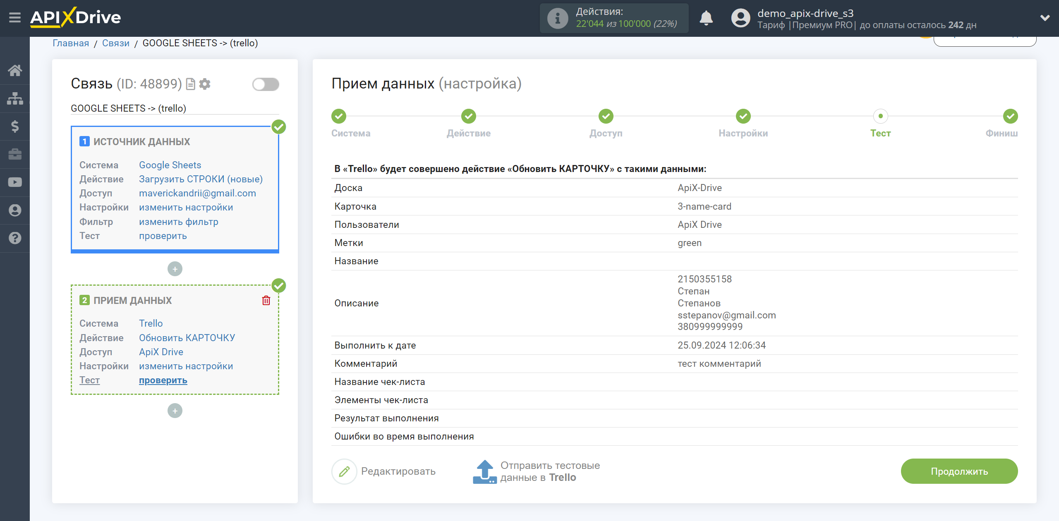The height and width of the screenshot is (521, 1059).
Task: Open the profile sidebar icon
Action: tap(15, 210)
